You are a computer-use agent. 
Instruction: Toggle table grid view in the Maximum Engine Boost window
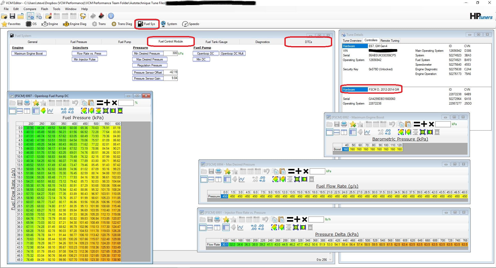coord(353,132)
